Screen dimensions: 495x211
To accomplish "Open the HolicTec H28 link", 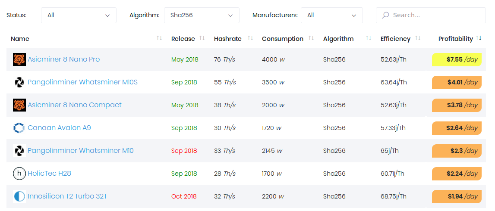I will [x=50, y=174].
